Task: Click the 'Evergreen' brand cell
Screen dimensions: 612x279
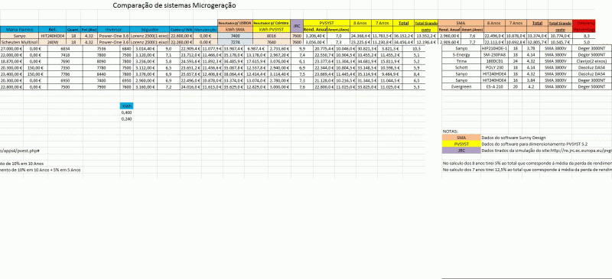Action: (x=461, y=86)
